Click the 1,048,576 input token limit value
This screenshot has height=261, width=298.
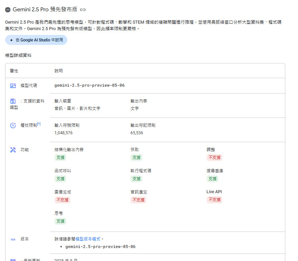point(64,133)
